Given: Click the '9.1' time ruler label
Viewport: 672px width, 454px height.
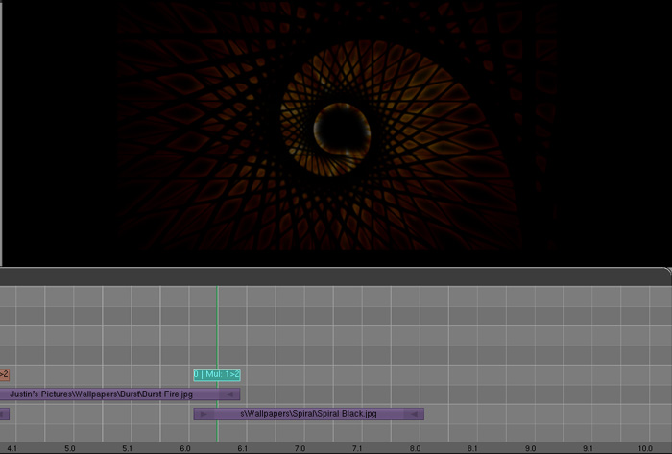Looking at the screenshot, I should point(588,448).
